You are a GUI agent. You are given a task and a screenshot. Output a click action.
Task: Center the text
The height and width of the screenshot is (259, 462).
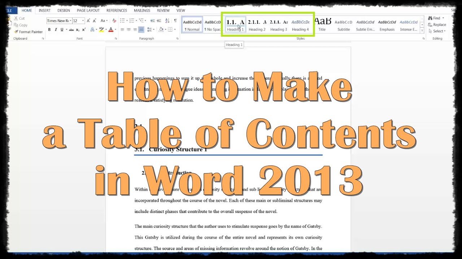[128, 30]
